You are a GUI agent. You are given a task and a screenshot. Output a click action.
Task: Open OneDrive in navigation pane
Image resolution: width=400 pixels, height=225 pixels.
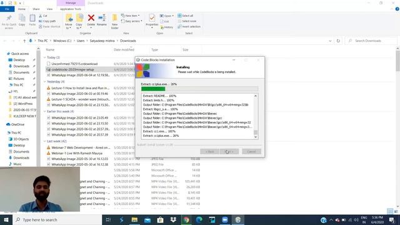pyautogui.click(x=17, y=124)
